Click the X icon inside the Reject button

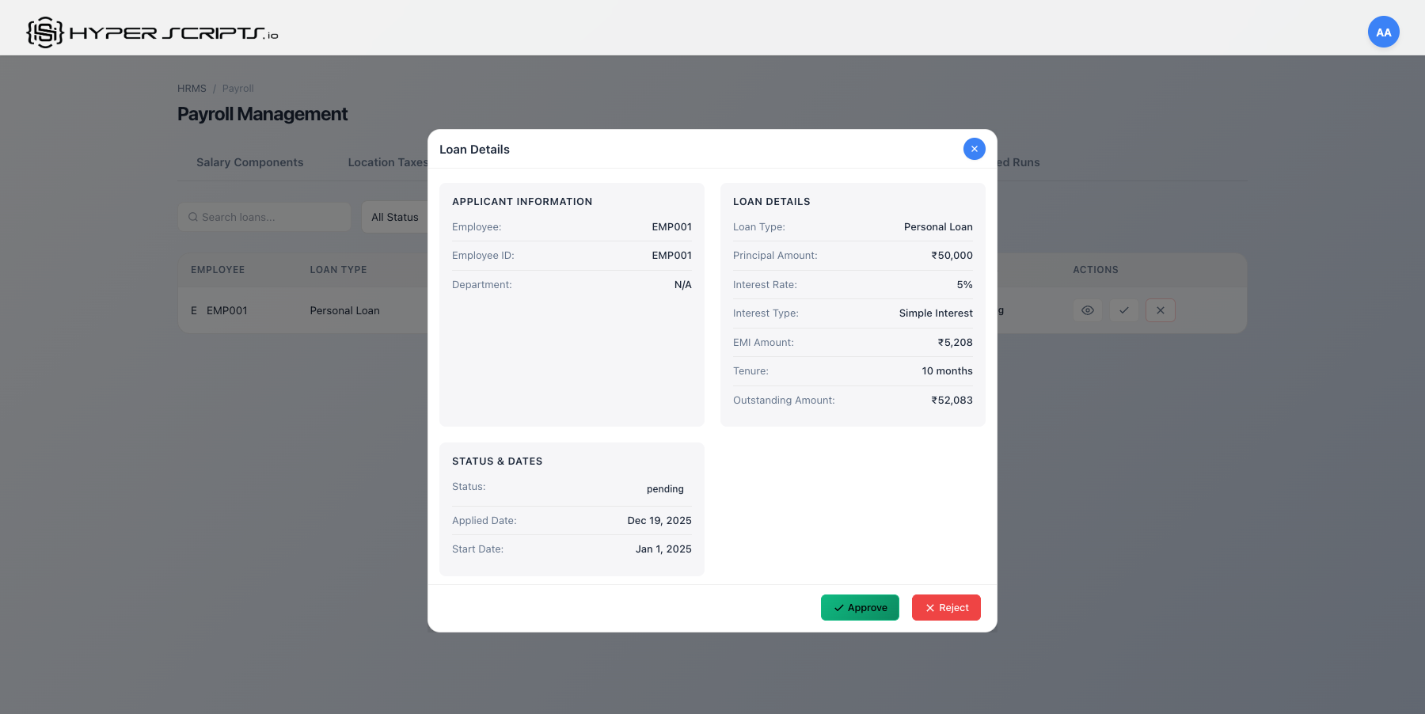click(929, 608)
